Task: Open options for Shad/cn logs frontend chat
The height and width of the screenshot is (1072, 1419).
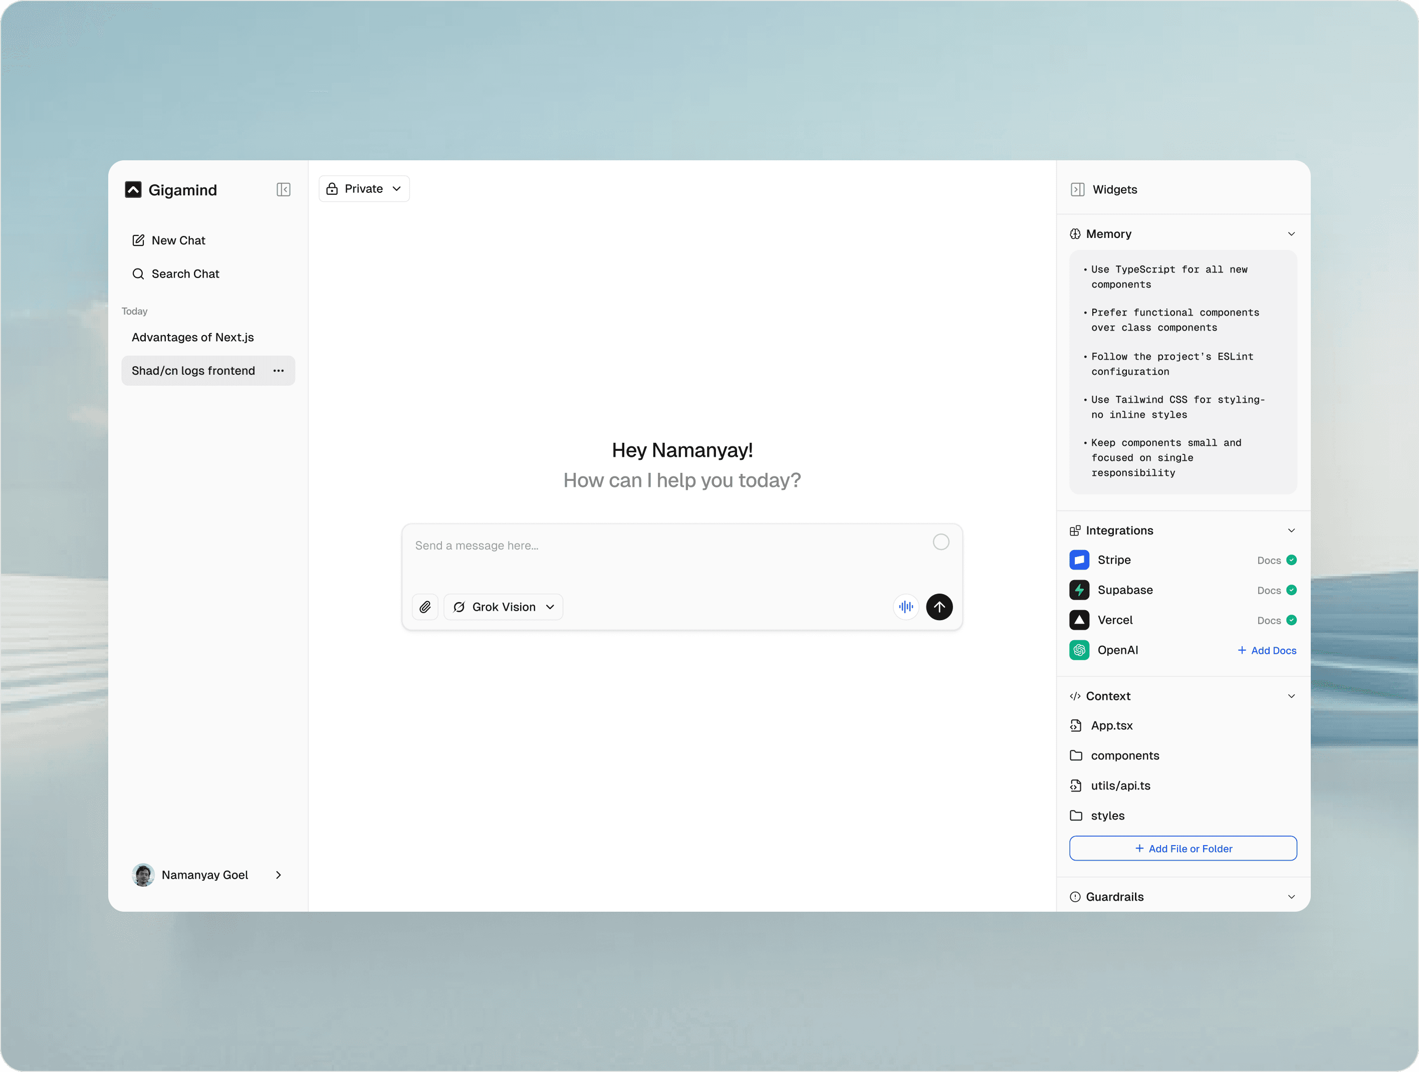Action: (x=279, y=371)
